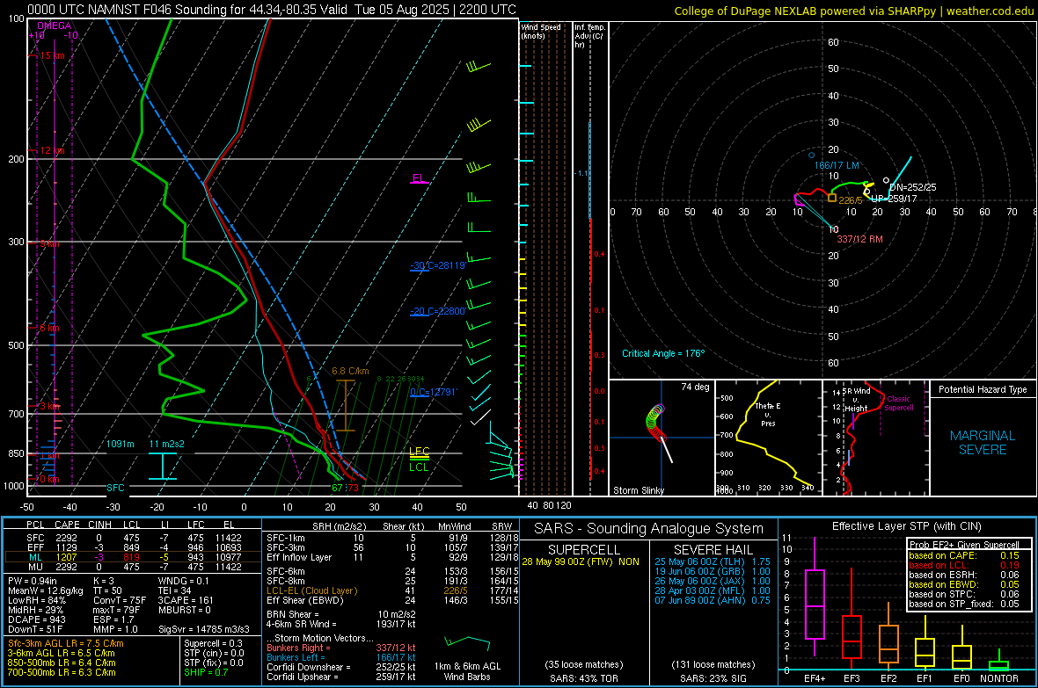Click the 'Storm Slinky' panel label
Screen dimensions: 1038x688
point(638,490)
